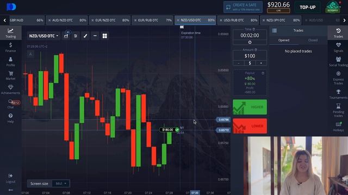Image resolution: width=348 pixels, height=195 pixels.
Task: Open the Help section
Action: tap(10, 118)
